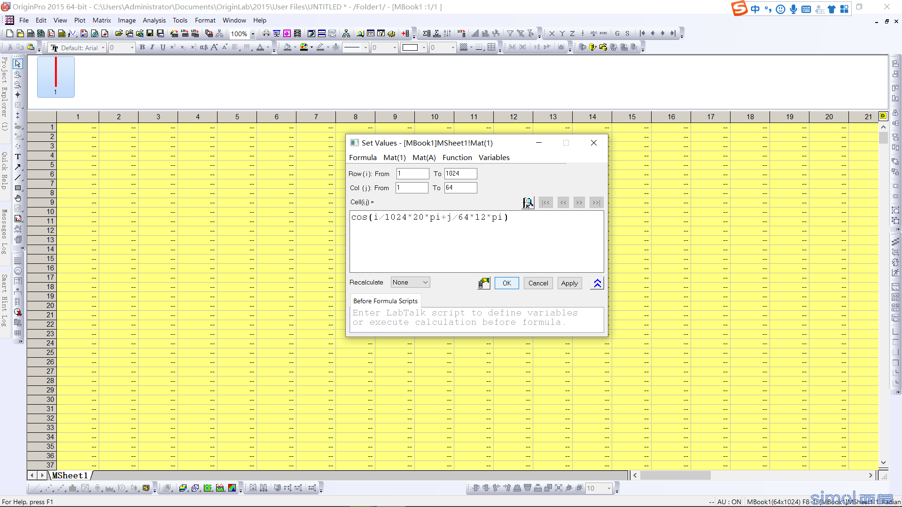Click the Italic formatting icon
Viewport: 902px width, 507px height.
click(152, 47)
